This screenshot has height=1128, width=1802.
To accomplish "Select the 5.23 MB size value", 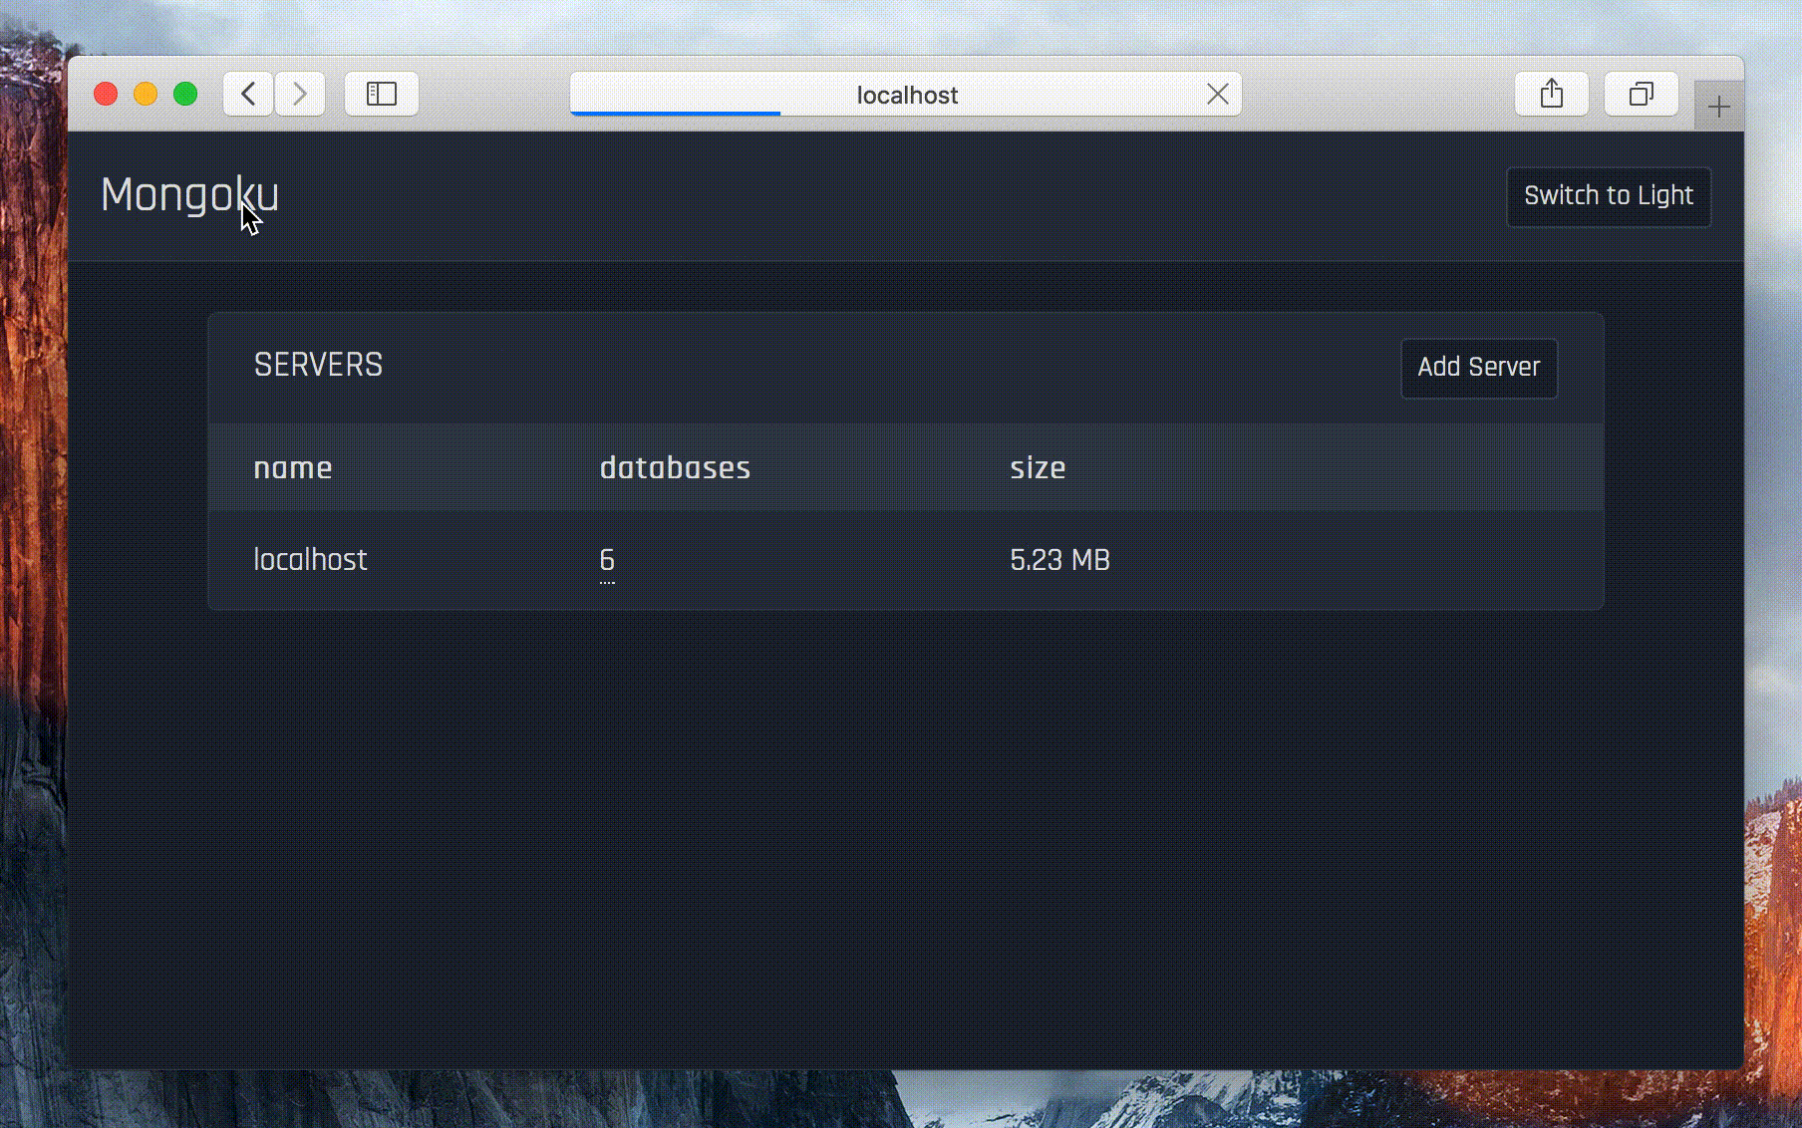I will (1059, 560).
